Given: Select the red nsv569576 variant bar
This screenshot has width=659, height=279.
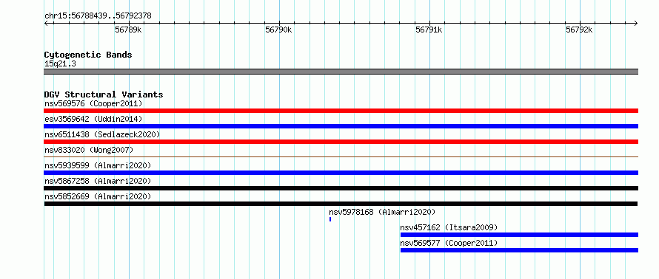Looking at the screenshot, I should click(341, 111).
